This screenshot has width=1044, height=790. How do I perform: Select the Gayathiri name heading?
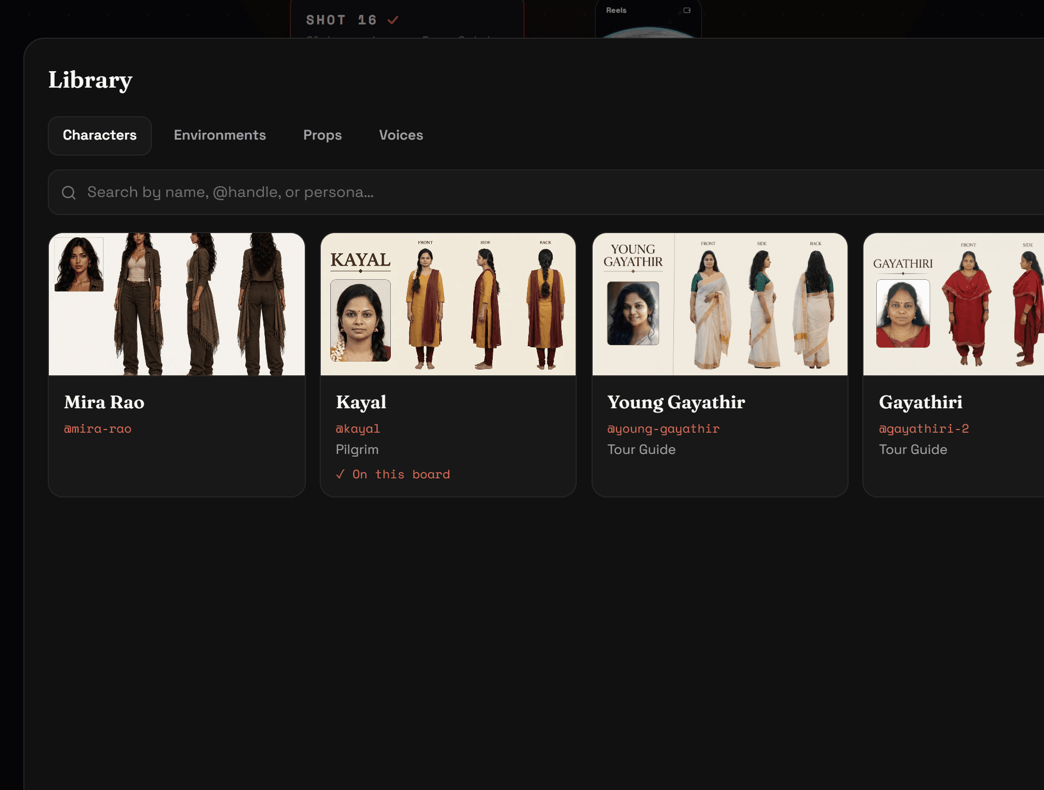point(920,402)
